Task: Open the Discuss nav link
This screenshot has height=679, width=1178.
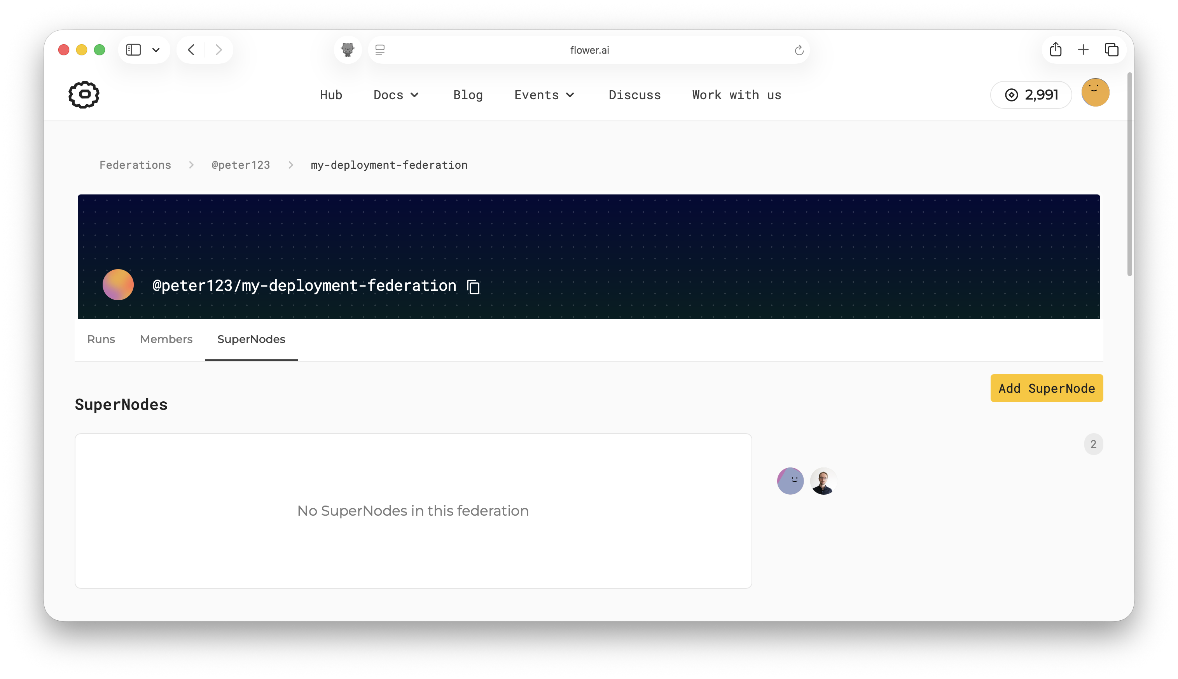Action: coord(634,94)
